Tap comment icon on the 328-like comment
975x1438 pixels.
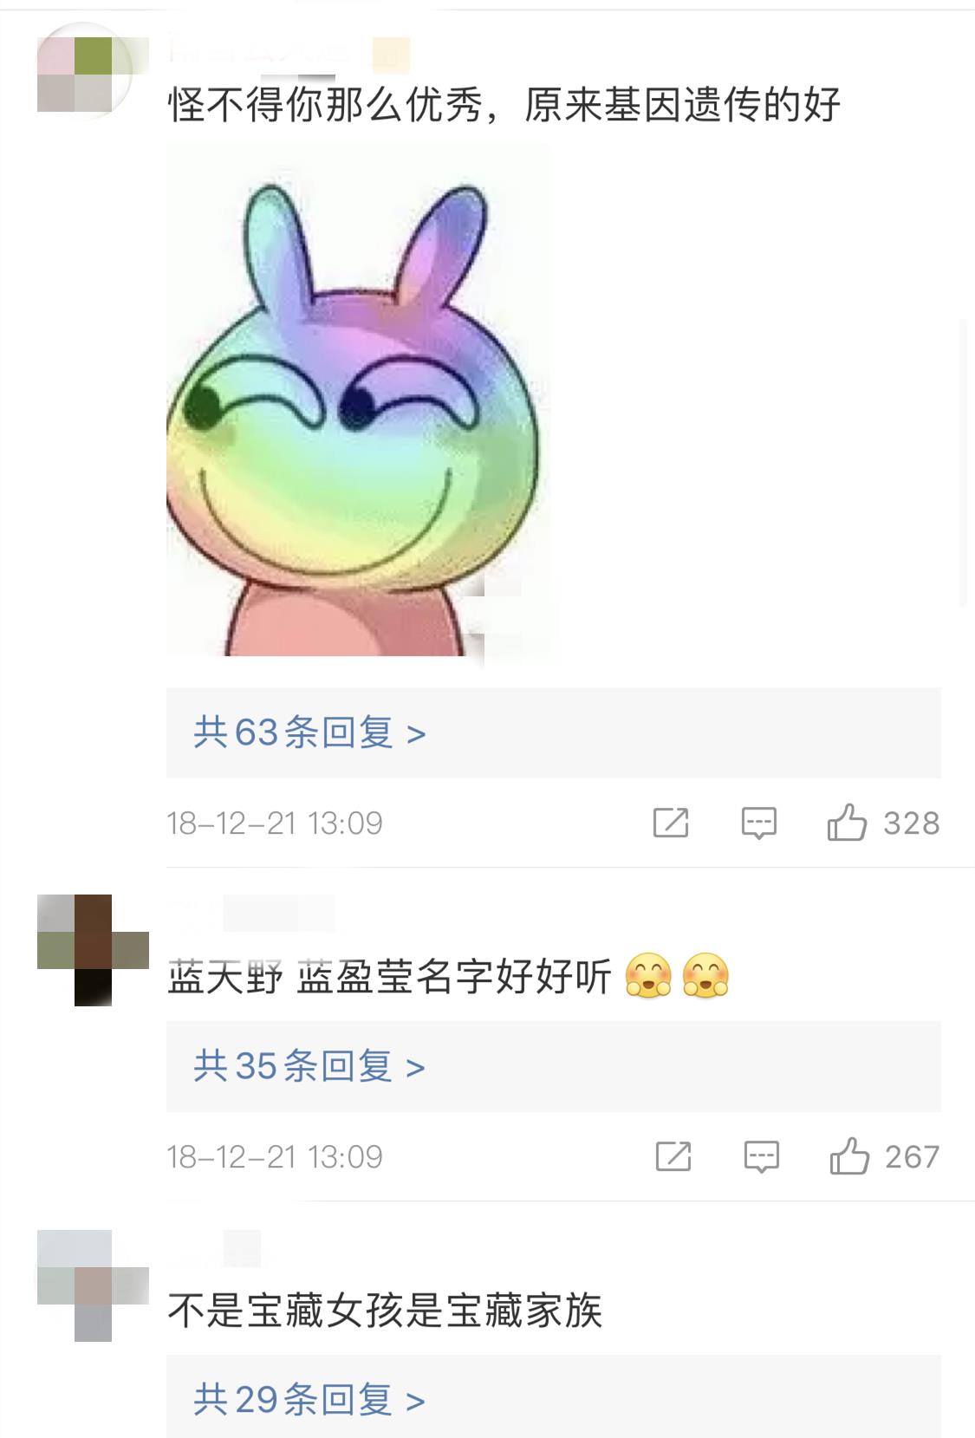(759, 823)
